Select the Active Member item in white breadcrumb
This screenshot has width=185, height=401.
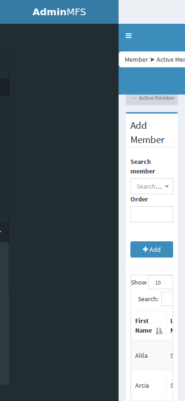(x=171, y=59)
